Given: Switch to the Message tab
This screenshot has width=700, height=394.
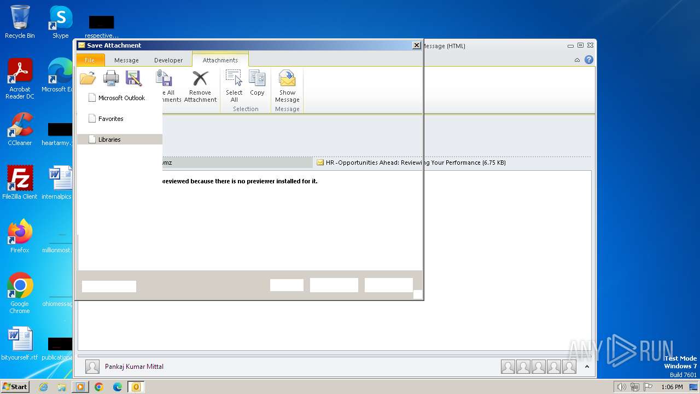Looking at the screenshot, I should coord(126,60).
